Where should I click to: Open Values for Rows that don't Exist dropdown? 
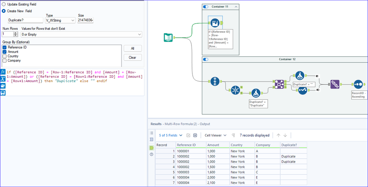coord(81,35)
